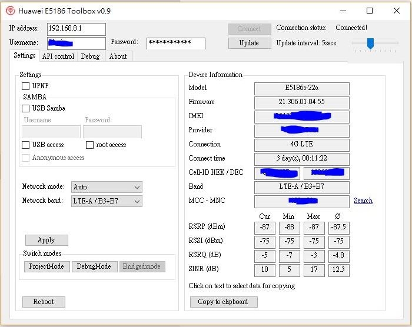Select the minimum RSRP value -88

(290, 228)
